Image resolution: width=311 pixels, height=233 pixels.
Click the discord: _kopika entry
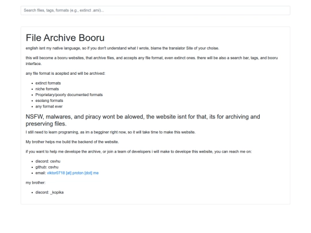(50, 192)
